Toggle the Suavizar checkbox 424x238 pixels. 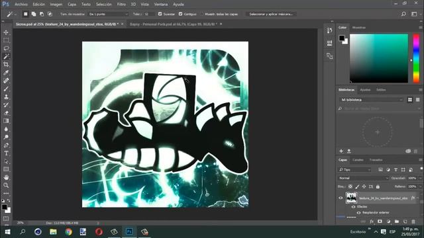click(x=160, y=14)
